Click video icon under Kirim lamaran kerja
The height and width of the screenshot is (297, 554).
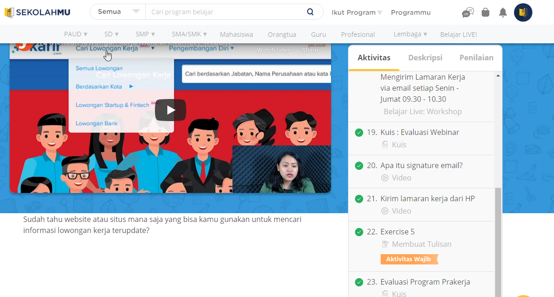385,211
